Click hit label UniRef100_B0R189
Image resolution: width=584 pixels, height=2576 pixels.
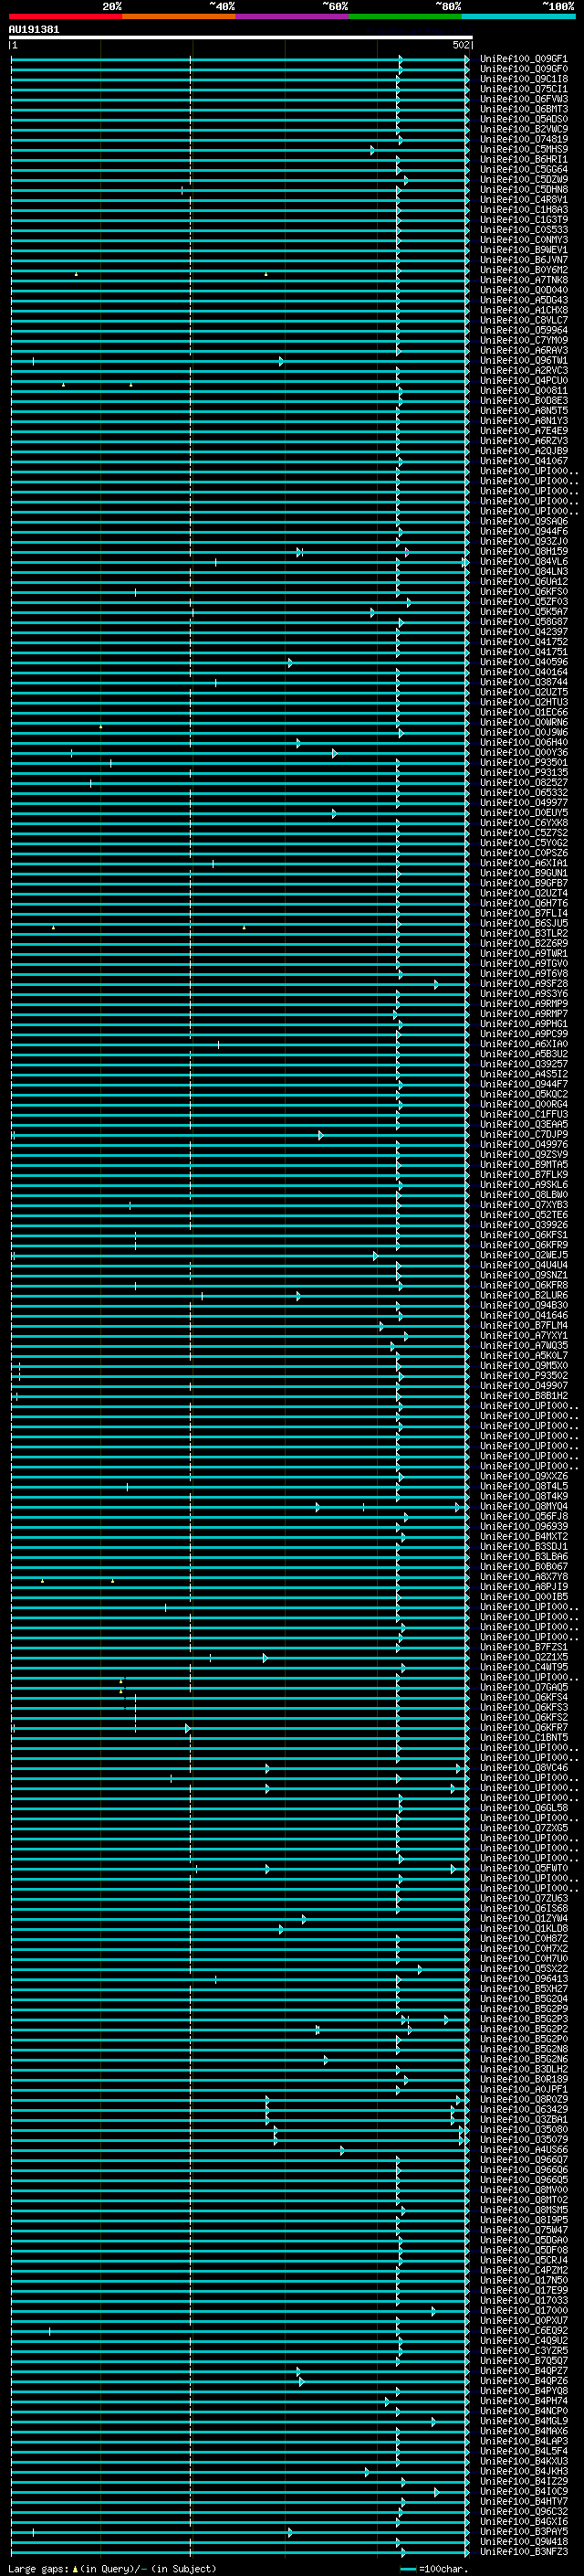click(x=524, y=2080)
